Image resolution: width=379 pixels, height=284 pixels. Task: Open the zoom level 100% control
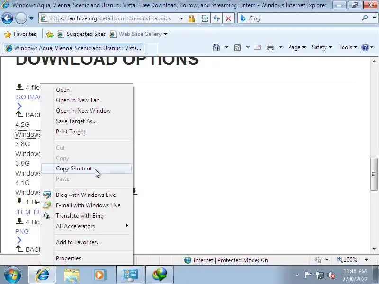click(x=353, y=260)
